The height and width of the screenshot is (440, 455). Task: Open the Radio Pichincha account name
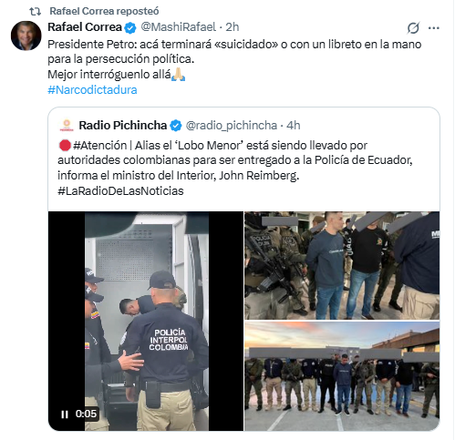click(123, 125)
